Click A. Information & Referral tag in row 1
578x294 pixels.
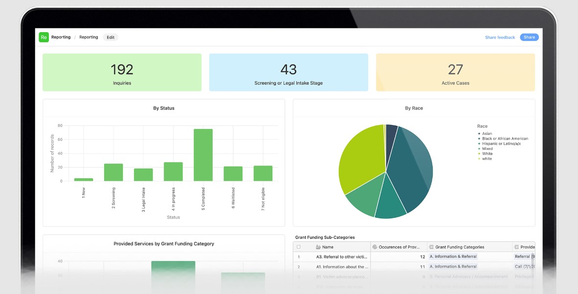[453, 256]
